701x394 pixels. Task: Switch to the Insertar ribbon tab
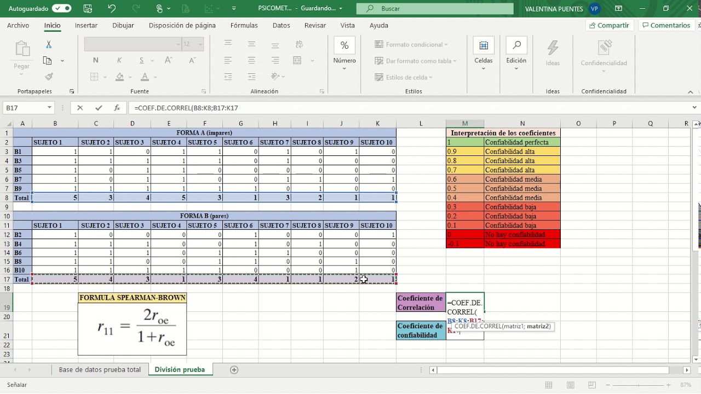(86, 25)
